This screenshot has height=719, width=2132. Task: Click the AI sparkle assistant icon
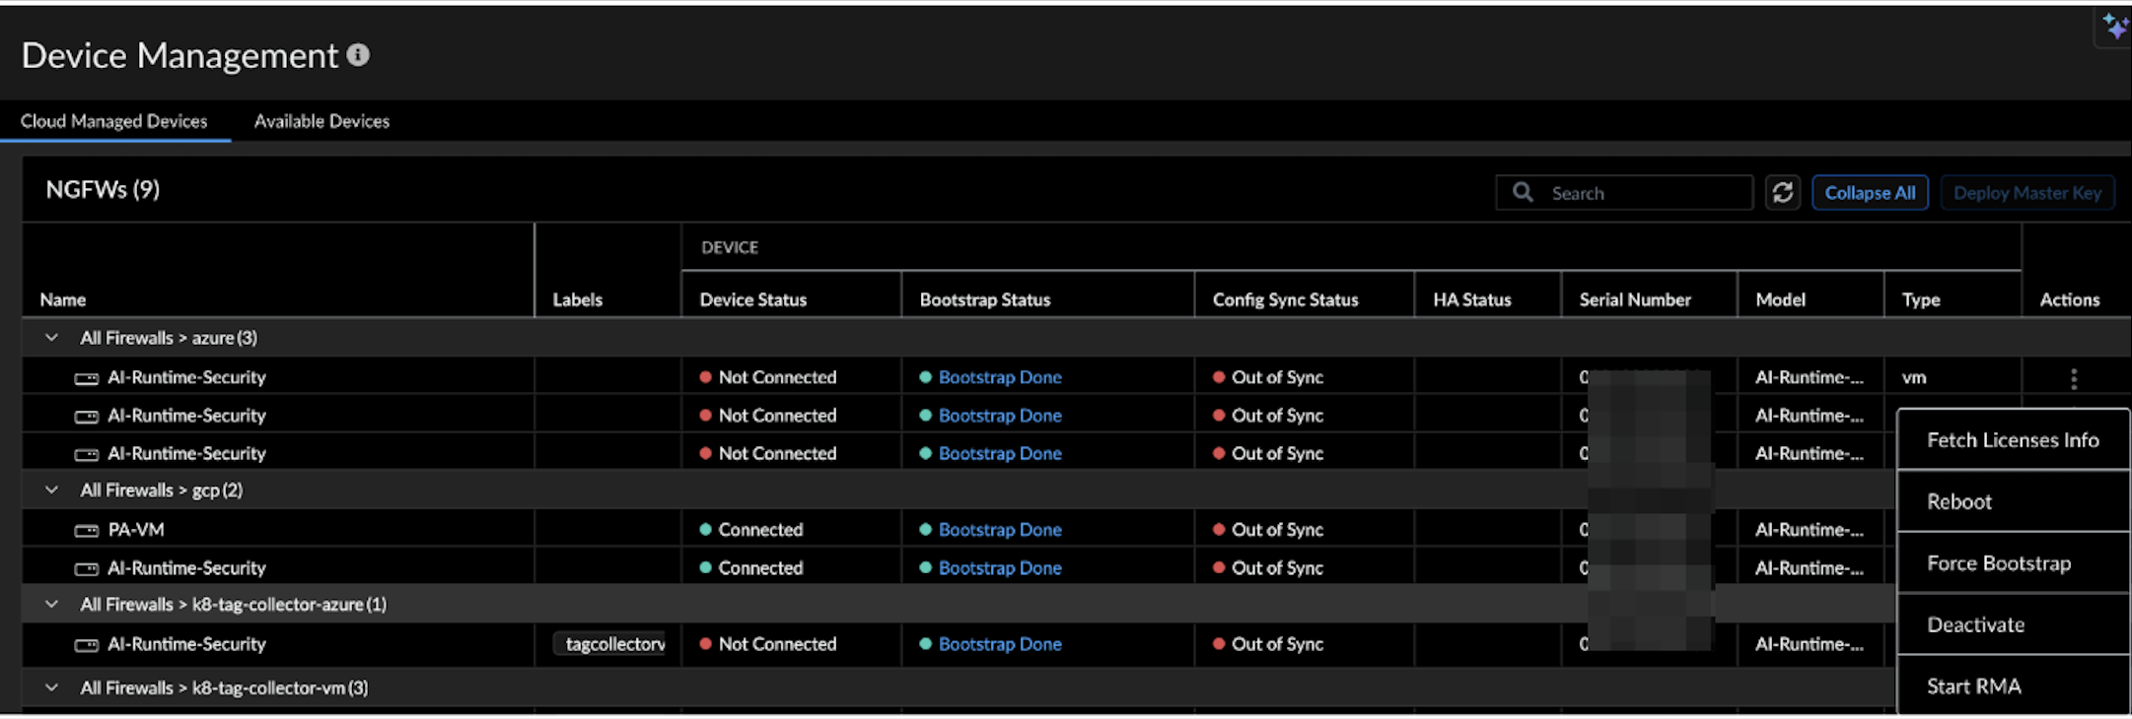pos(2114,27)
